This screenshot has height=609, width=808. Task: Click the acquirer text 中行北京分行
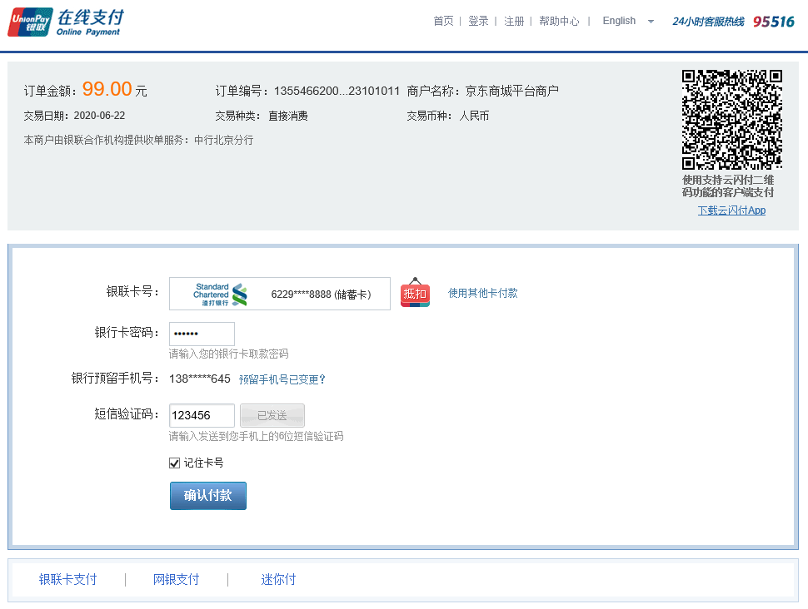point(223,140)
